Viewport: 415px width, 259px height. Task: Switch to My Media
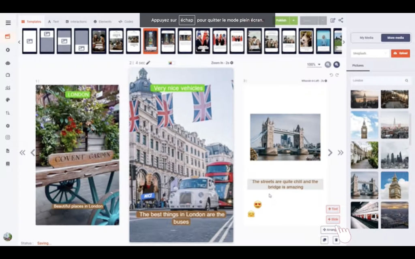(x=366, y=38)
